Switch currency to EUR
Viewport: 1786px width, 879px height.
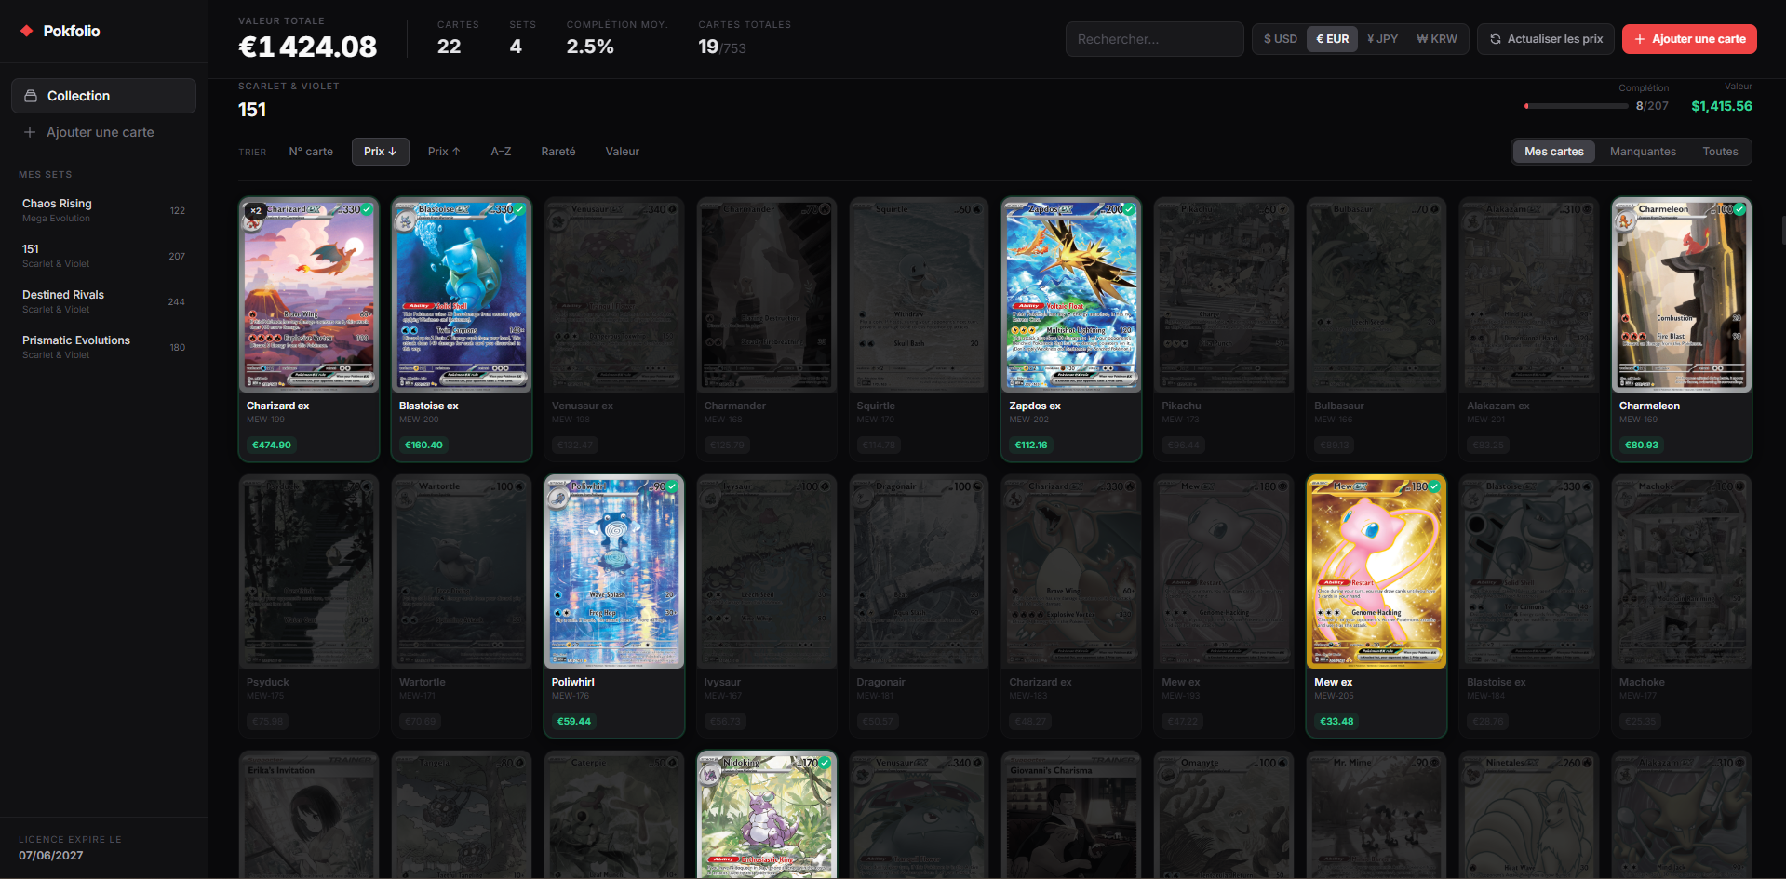[x=1333, y=39]
